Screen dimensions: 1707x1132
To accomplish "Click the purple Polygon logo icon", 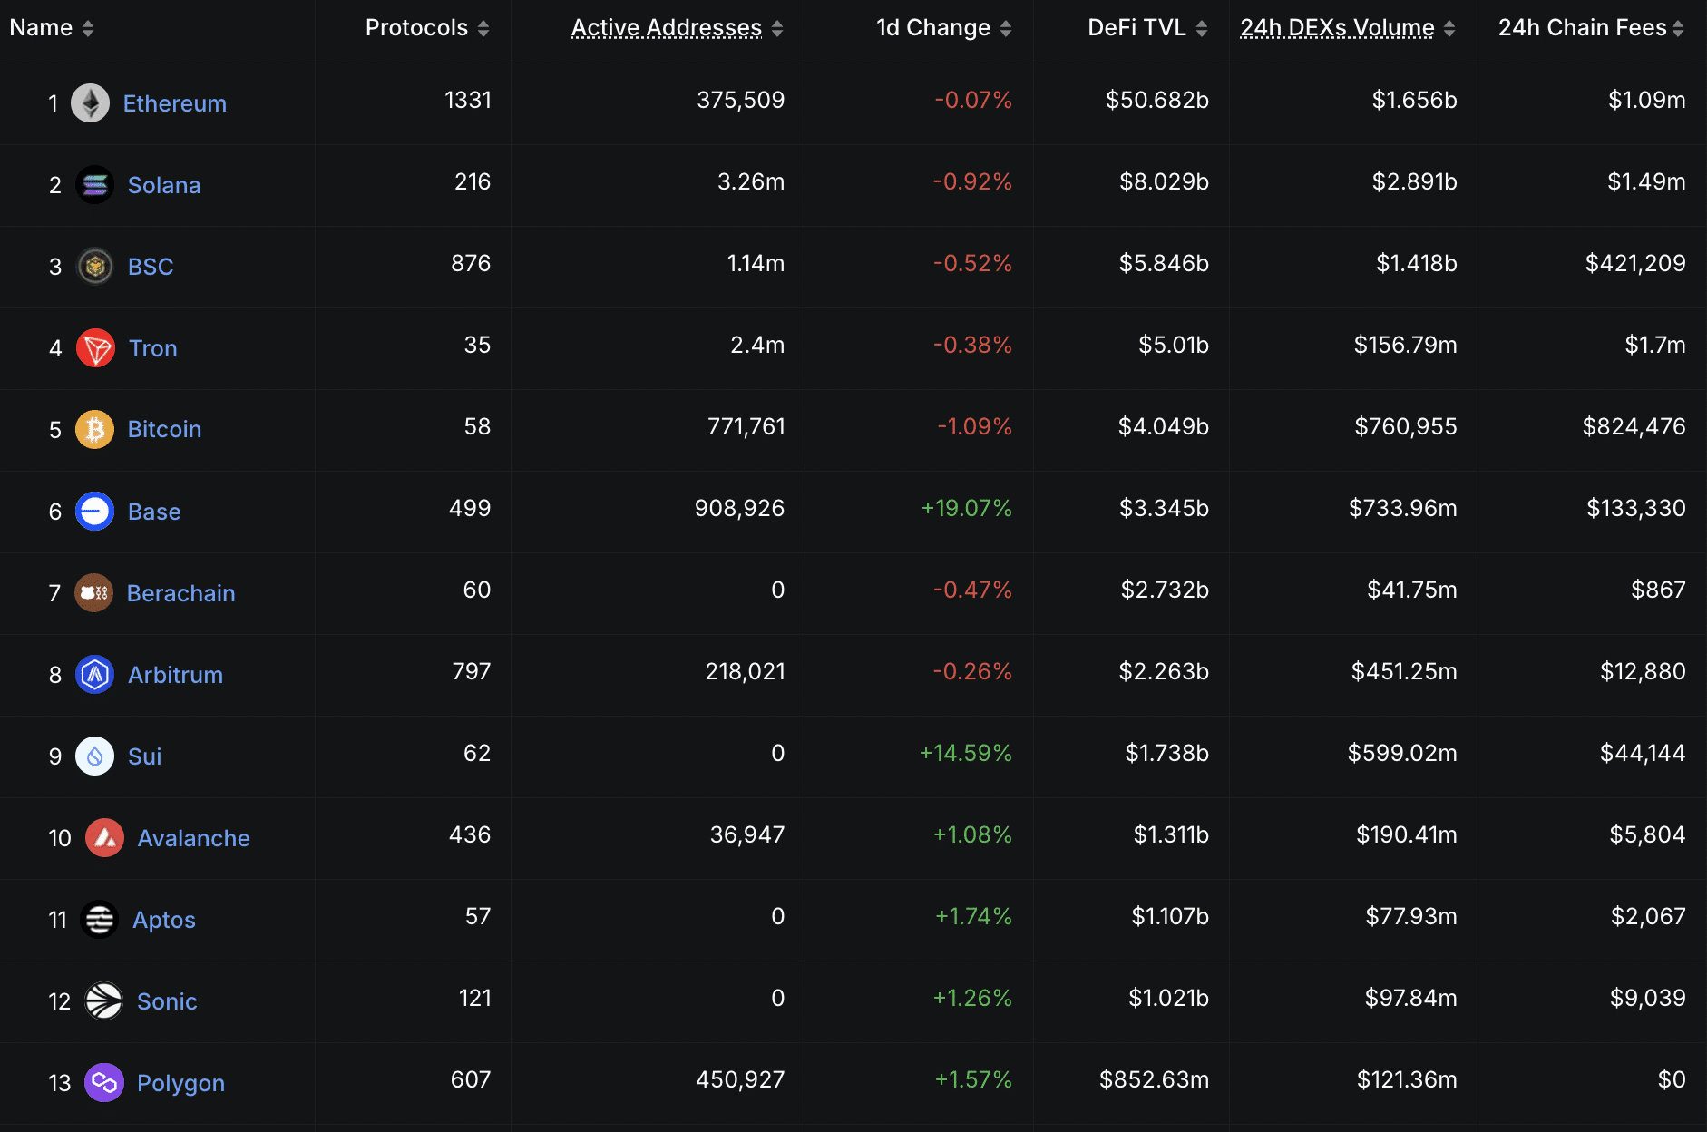I will click(103, 1083).
